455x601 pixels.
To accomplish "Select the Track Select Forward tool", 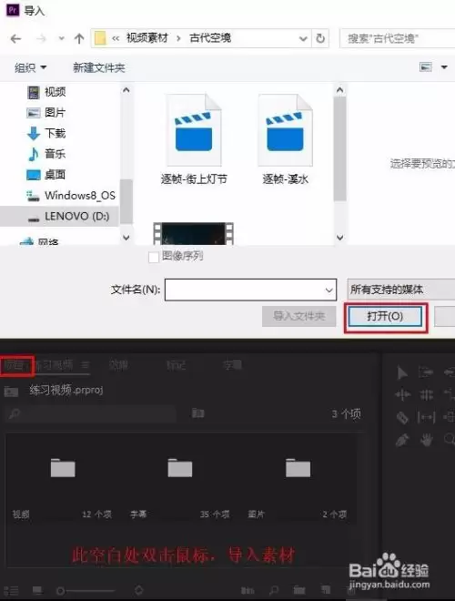I will (x=426, y=372).
